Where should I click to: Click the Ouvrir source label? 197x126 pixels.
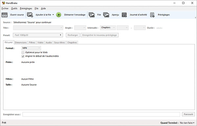pyautogui.click(x=17, y=15)
